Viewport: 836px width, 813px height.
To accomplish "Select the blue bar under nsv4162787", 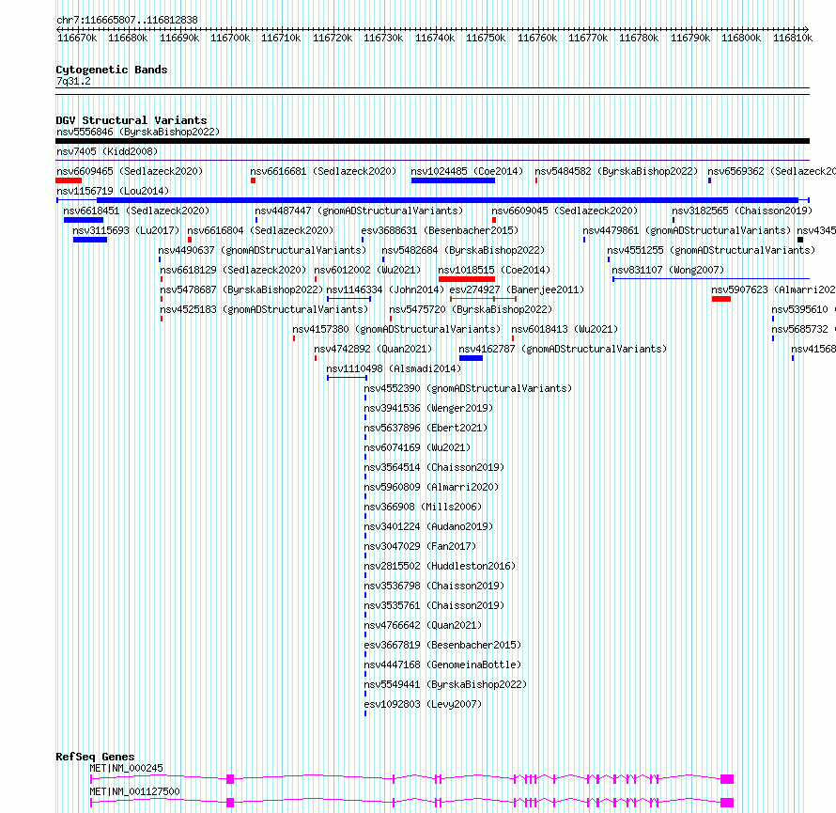I will pyautogui.click(x=471, y=358).
